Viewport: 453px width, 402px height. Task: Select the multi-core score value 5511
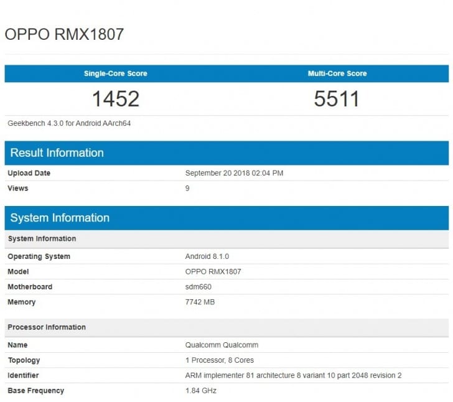pos(337,98)
